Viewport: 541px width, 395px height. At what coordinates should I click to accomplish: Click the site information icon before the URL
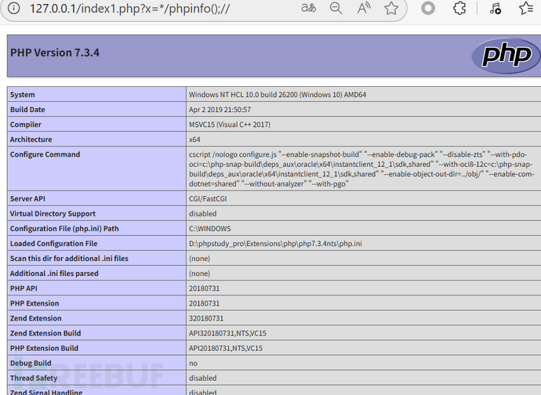[13, 9]
